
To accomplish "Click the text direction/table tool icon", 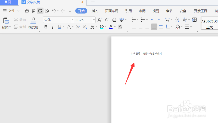I will click(x=194, y=20).
